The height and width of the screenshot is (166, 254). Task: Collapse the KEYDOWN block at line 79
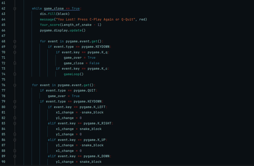click(x=15, y=101)
